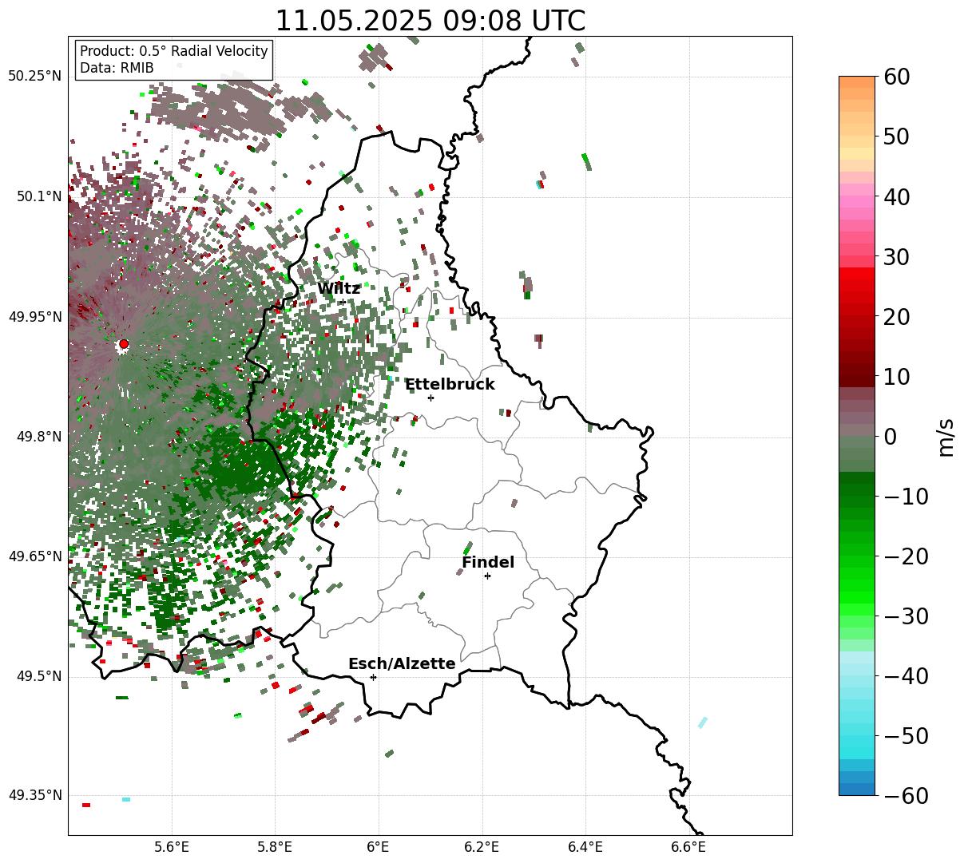This screenshot has height=863, width=964.
Task: Click the Esch/Alzette city label
Action: click(402, 663)
